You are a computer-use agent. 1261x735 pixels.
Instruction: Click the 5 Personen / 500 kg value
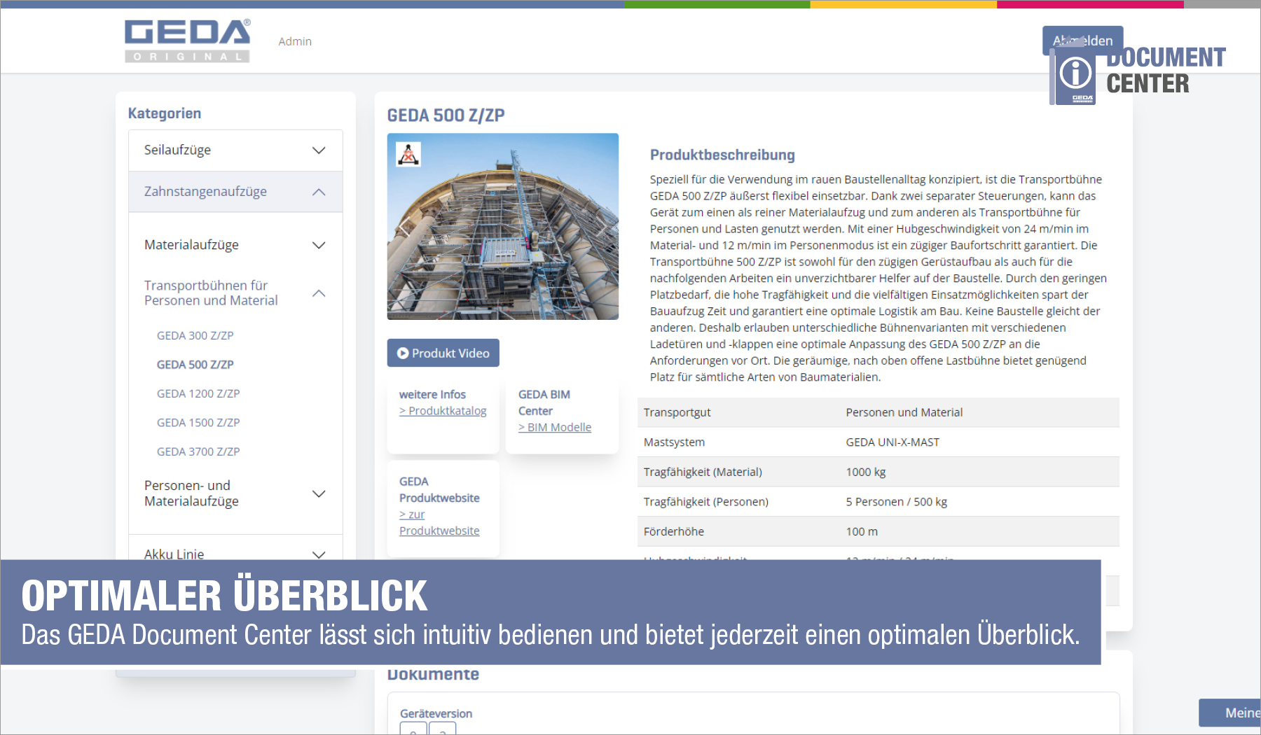(x=896, y=502)
